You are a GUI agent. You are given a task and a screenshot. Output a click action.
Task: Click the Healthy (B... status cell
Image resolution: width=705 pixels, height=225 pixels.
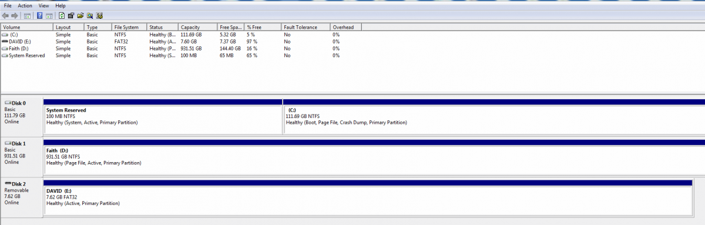[x=163, y=35]
